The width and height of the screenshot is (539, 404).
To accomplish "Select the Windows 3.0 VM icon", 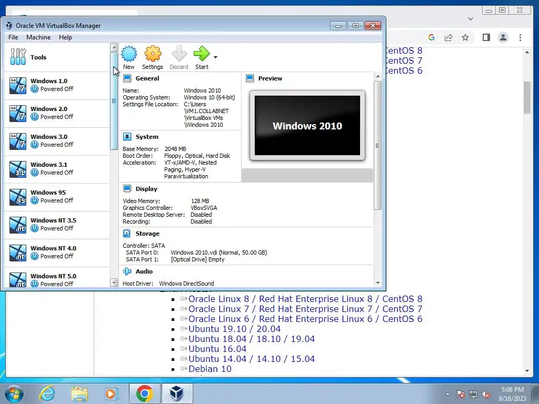I will tap(18, 141).
